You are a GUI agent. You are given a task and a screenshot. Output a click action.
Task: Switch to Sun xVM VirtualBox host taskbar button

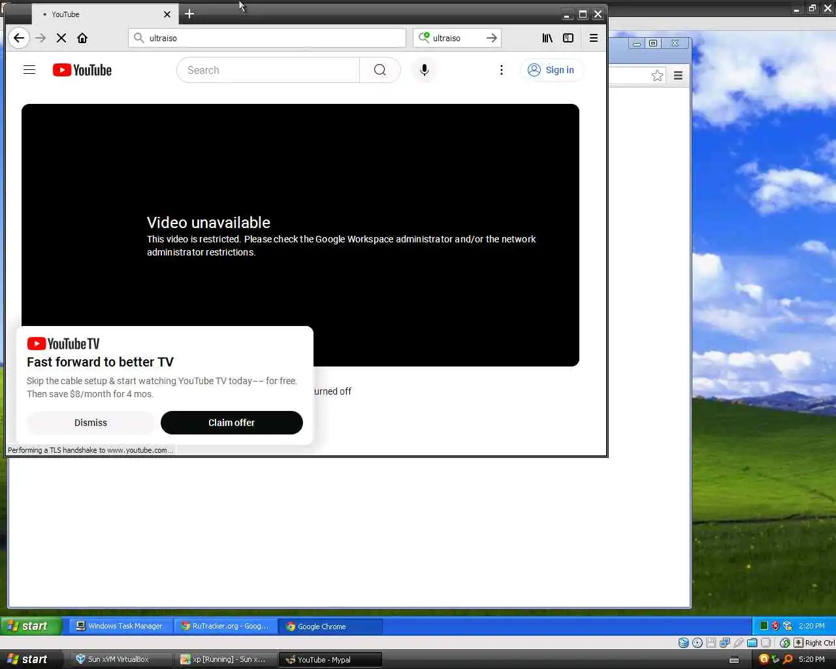(x=121, y=659)
